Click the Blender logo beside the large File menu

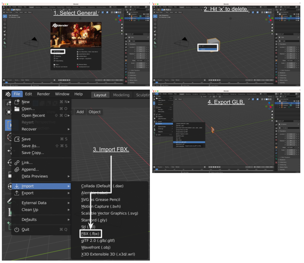tap(7, 94)
